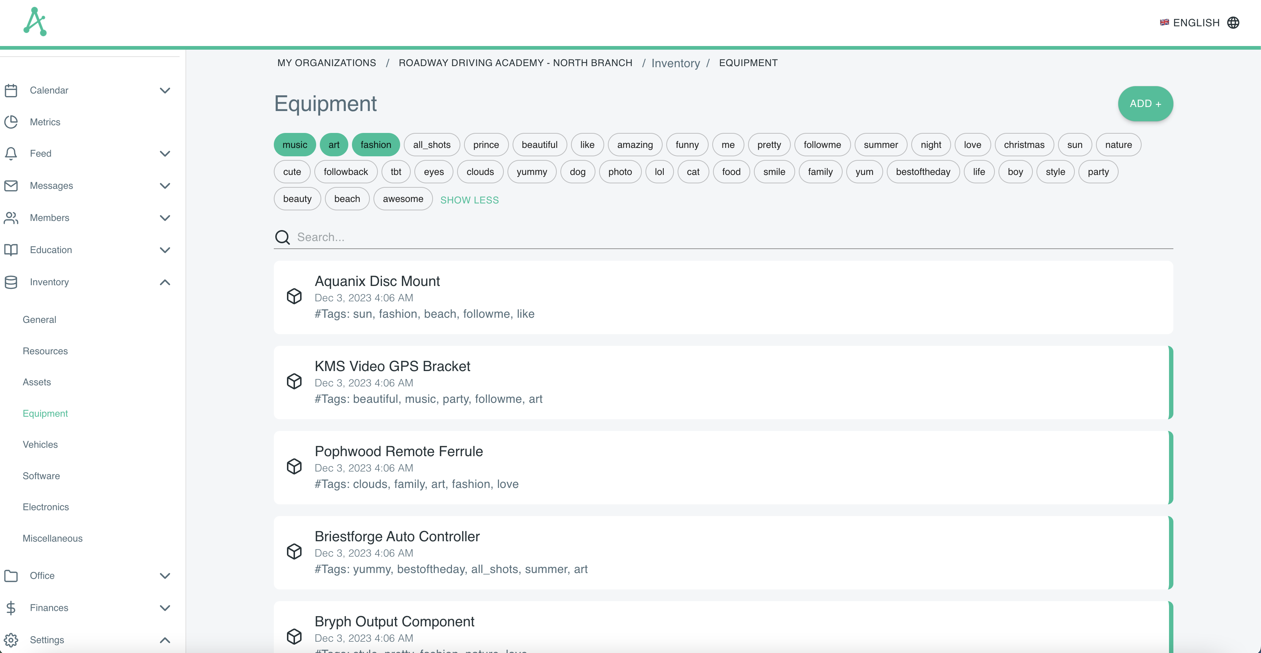
Task: Open the Electronics inventory submenu item
Action: coord(46,507)
